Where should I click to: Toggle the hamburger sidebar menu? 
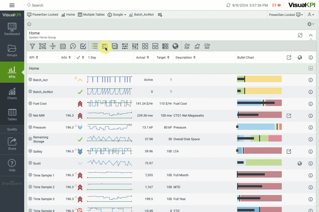[12, 5]
